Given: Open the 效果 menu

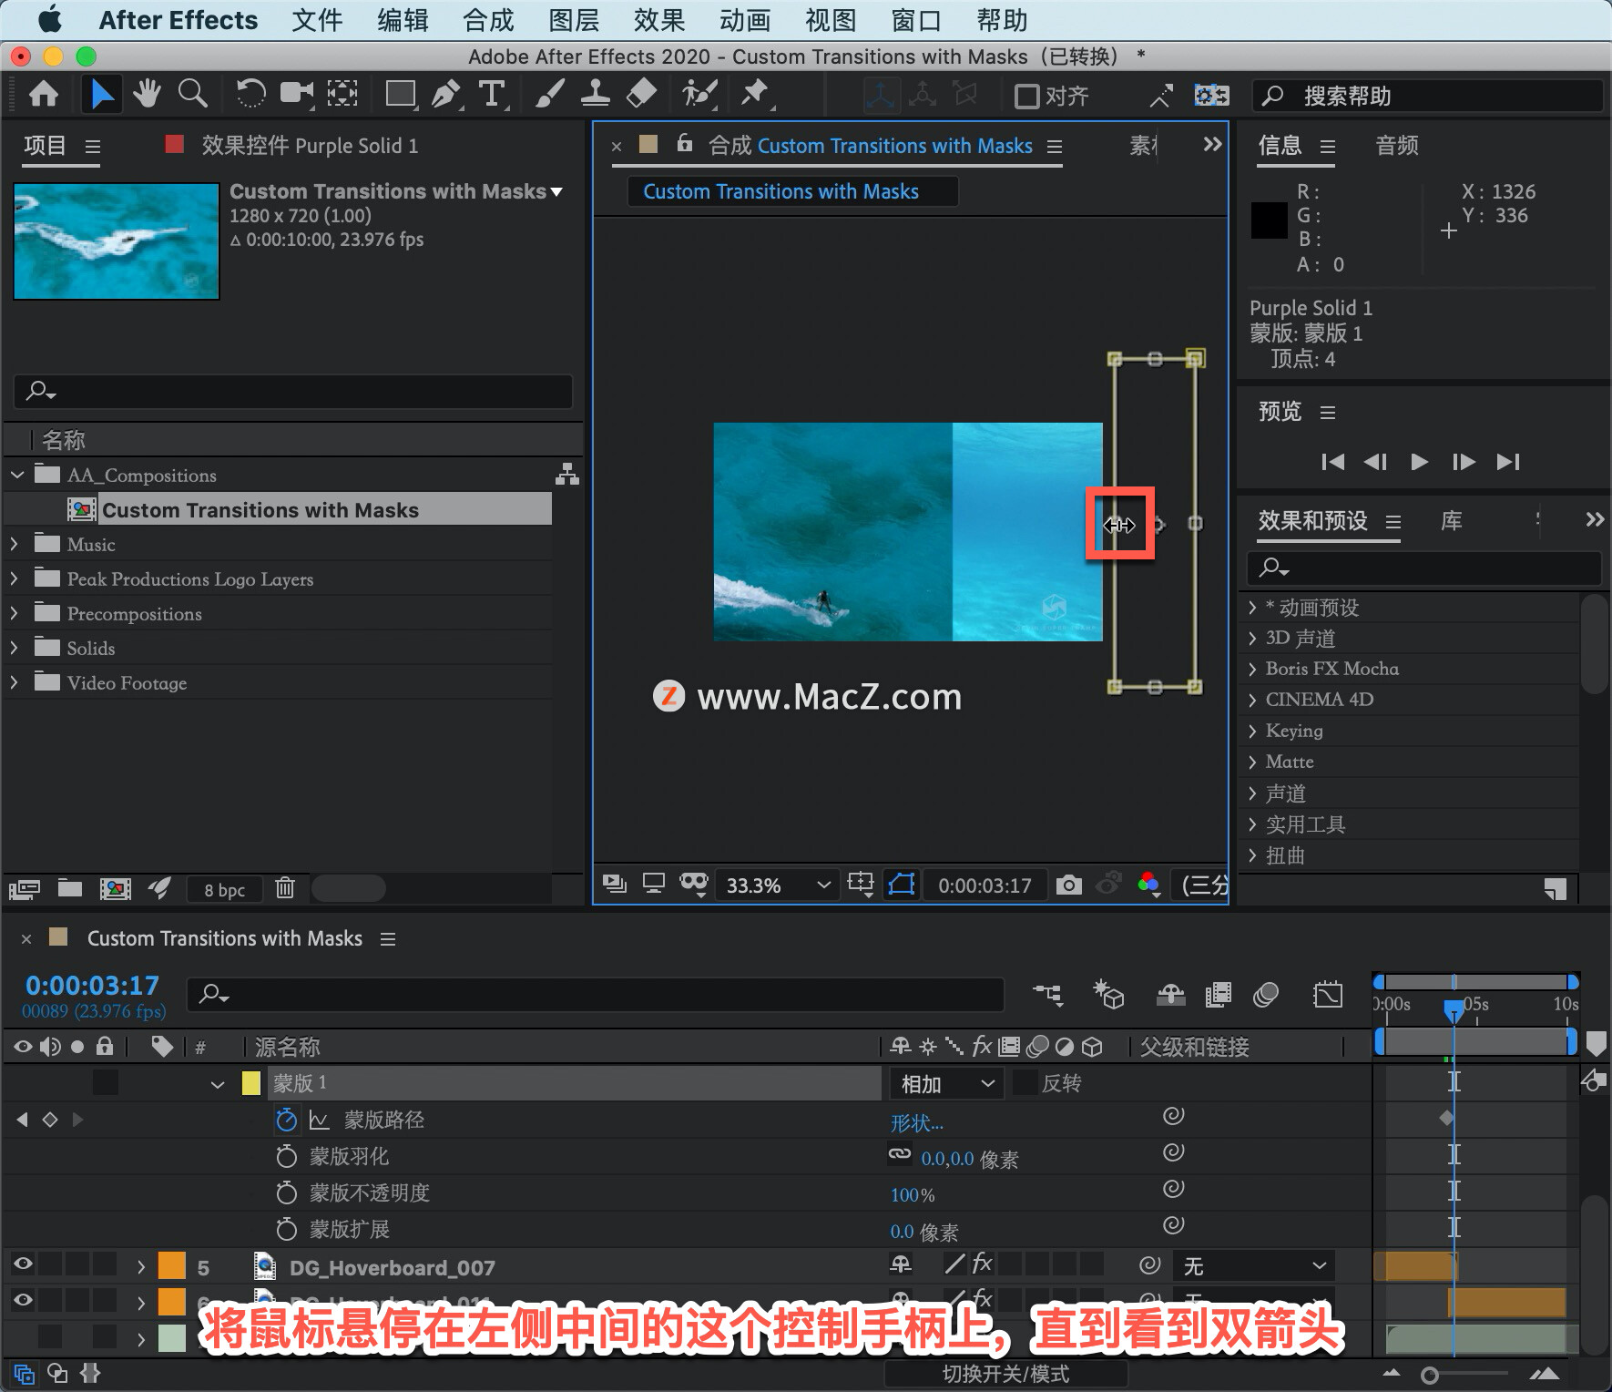Looking at the screenshot, I should pos(659,20).
